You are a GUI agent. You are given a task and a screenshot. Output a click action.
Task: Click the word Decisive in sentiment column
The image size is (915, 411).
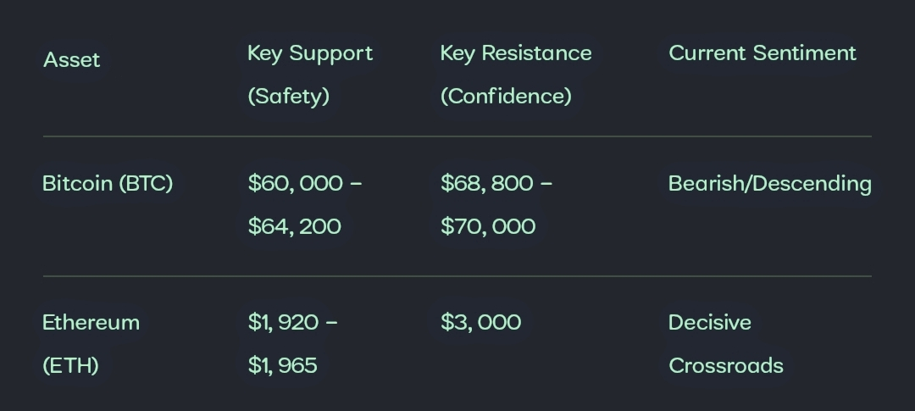tap(709, 323)
